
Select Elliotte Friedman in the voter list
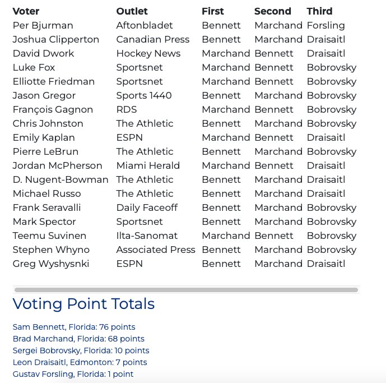pyautogui.click(x=53, y=81)
